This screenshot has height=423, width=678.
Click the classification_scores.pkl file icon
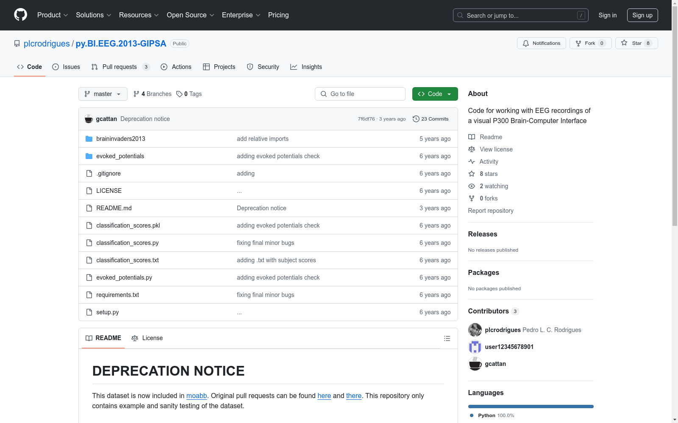[x=89, y=225]
